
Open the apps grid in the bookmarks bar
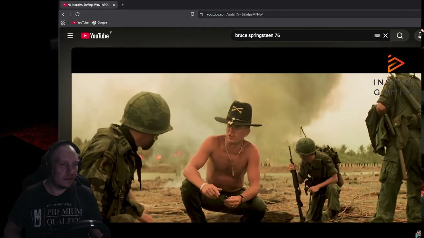click(x=63, y=23)
